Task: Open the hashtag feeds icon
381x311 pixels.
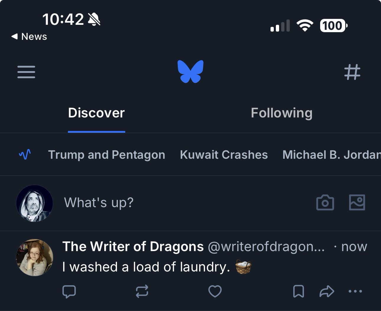Action: (352, 72)
